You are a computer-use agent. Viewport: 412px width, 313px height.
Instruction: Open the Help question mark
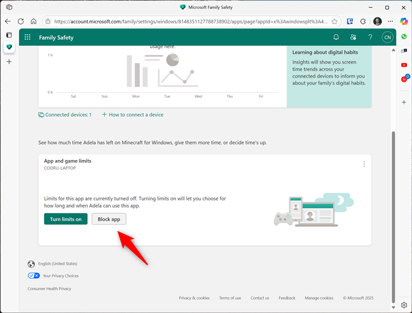click(370, 37)
